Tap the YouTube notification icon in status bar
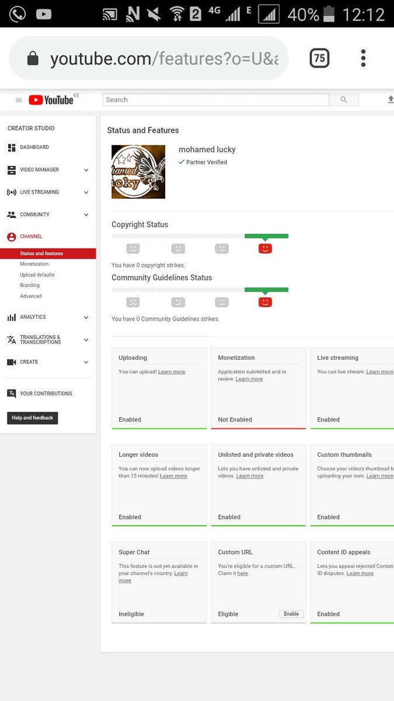Viewport: 394px width, 701px height. point(44,14)
